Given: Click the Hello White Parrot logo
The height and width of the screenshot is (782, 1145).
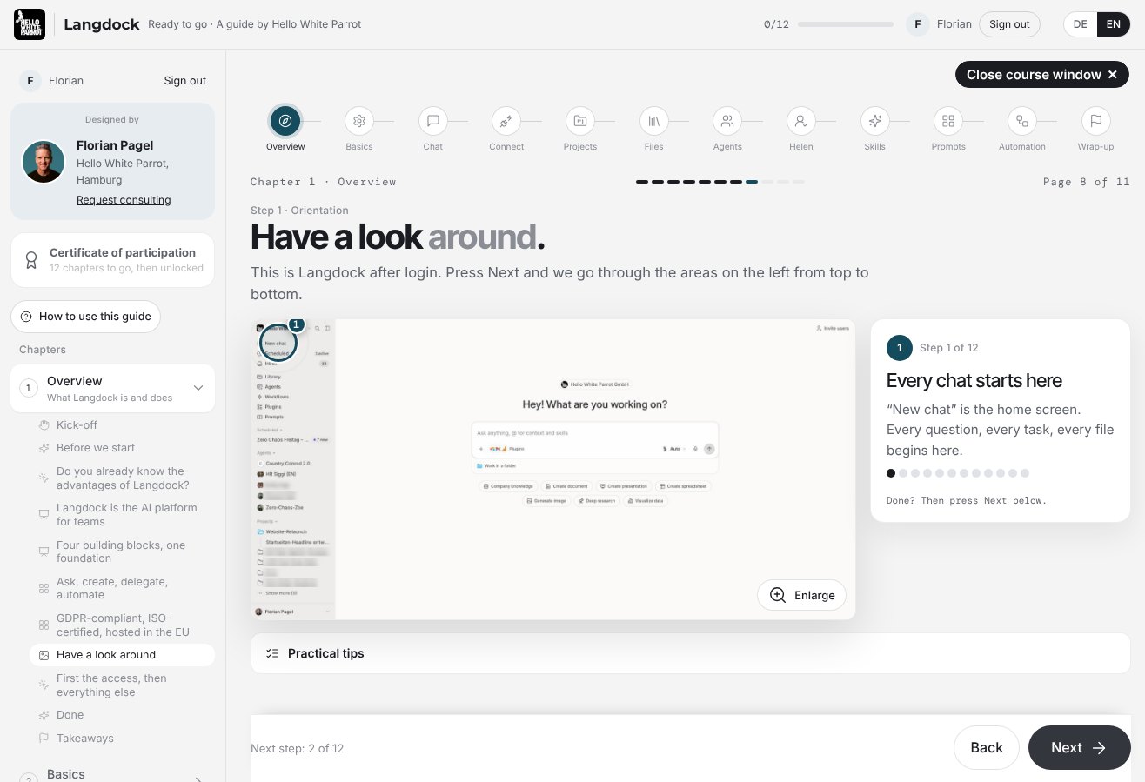Looking at the screenshot, I should [x=30, y=24].
